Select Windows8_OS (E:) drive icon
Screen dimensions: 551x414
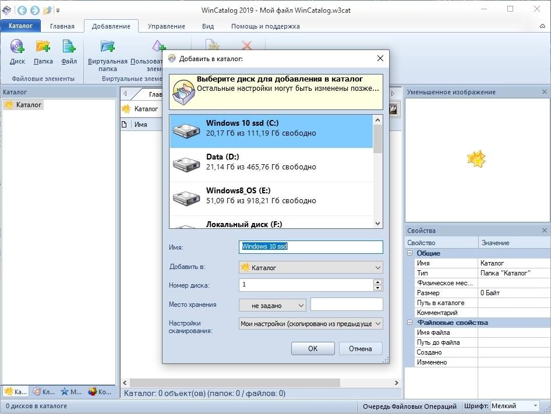(x=186, y=198)
